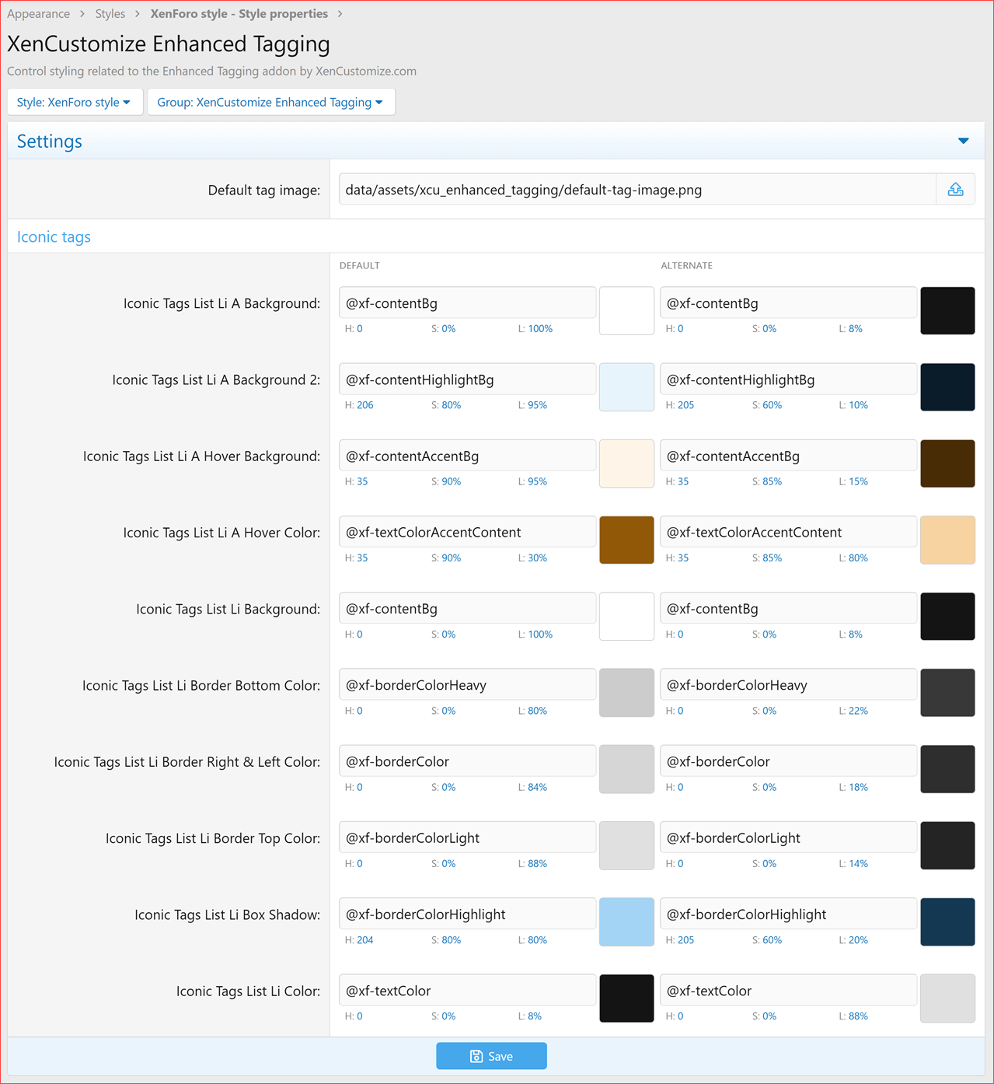The height and width of the screenshot is (1084, 994).
Task: Collapse the Settings section via its chevron
Action: tap(964, 141)
